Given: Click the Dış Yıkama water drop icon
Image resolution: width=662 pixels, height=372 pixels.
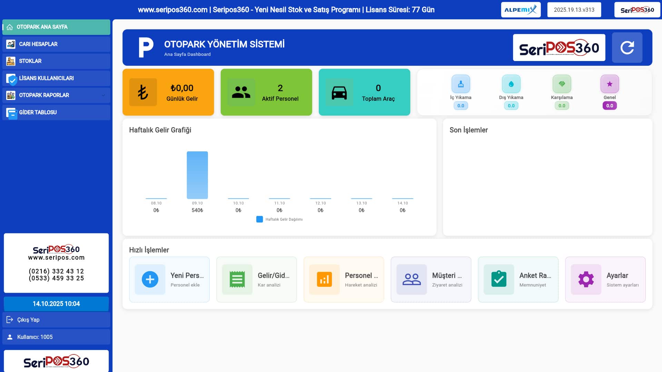Looking at the screenshot, I should [x=511, y=84].
